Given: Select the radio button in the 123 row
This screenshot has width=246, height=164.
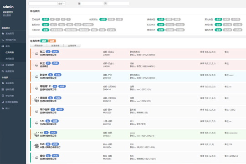Looking at the screenshot, I should [x=33, y=123].
